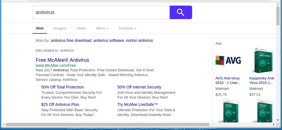Switch to the Images tab
Screen dimensions: 282x130
click(x=60, y=28)
